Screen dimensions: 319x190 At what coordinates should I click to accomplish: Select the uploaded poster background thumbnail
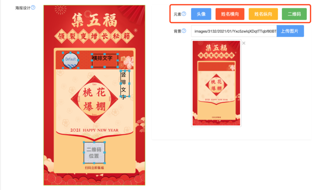click(216, 83)
